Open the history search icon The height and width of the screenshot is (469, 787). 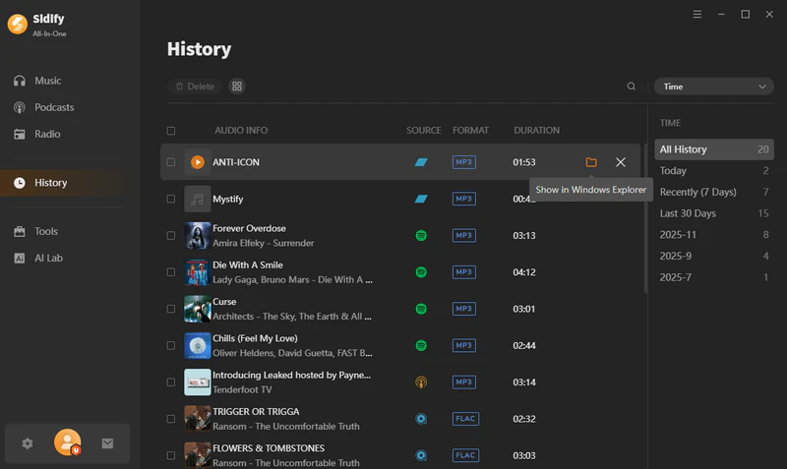pos(632,87)
